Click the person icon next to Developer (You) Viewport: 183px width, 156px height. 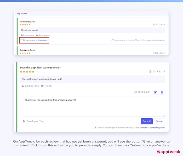pyautogui.click(x=24, y=121)
